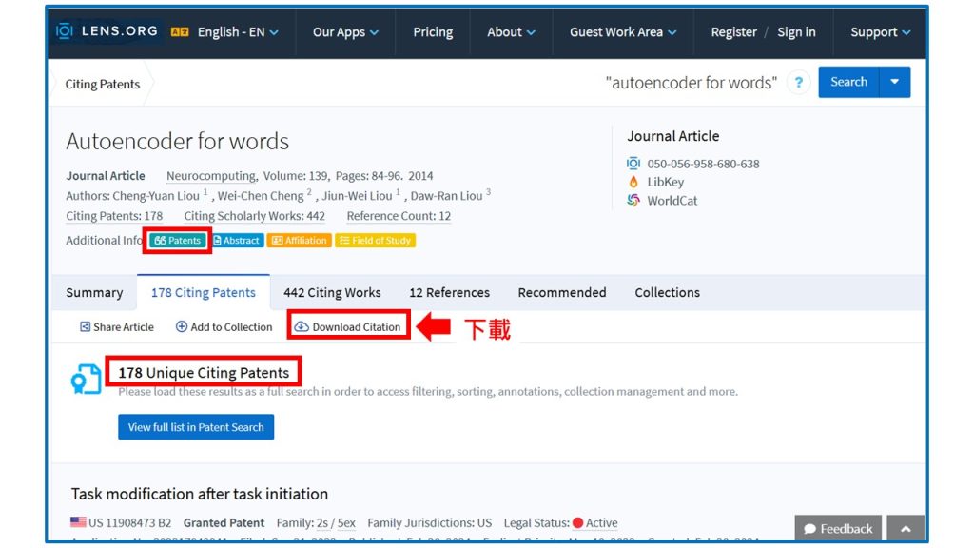The width and height of the screenshot is (974, 548).
Task: Switch to the 12 References tab
Action: [x=449, y=293]
